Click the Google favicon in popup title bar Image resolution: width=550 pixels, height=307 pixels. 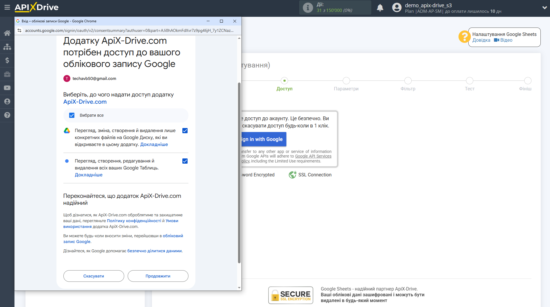pos(18,21)
